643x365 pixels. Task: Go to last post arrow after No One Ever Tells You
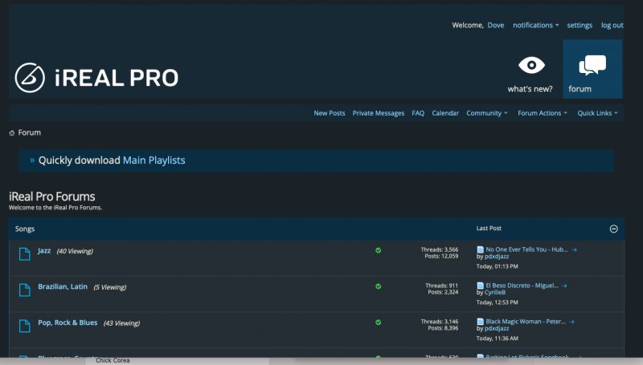click(x=574, y=249)
